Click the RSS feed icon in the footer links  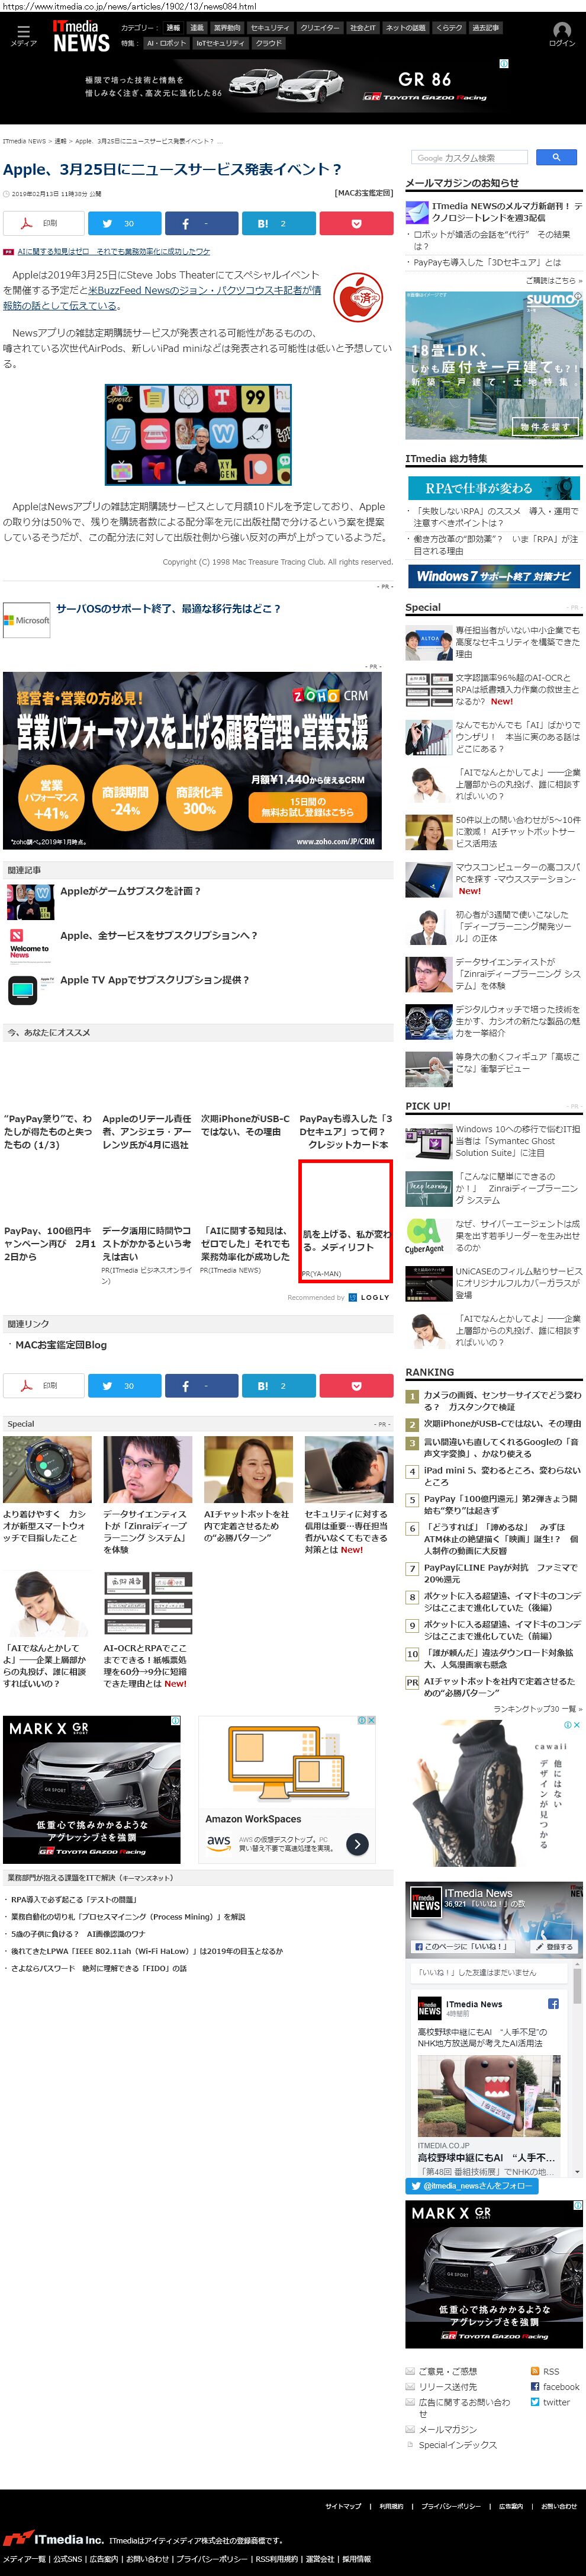(x=535, y=2371)
